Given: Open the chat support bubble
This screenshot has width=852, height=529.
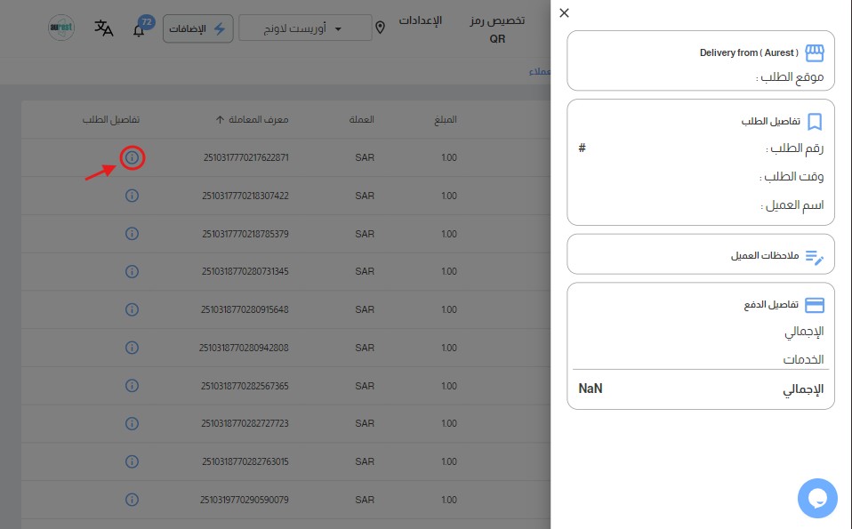Looking at the screenshot, I should point(817,498).
